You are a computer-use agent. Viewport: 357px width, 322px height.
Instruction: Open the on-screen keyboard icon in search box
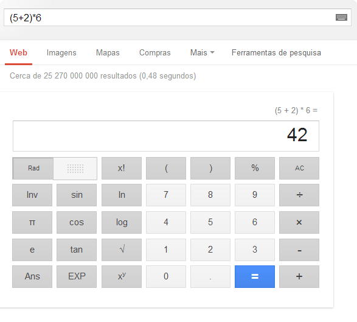tap(341, 17)
